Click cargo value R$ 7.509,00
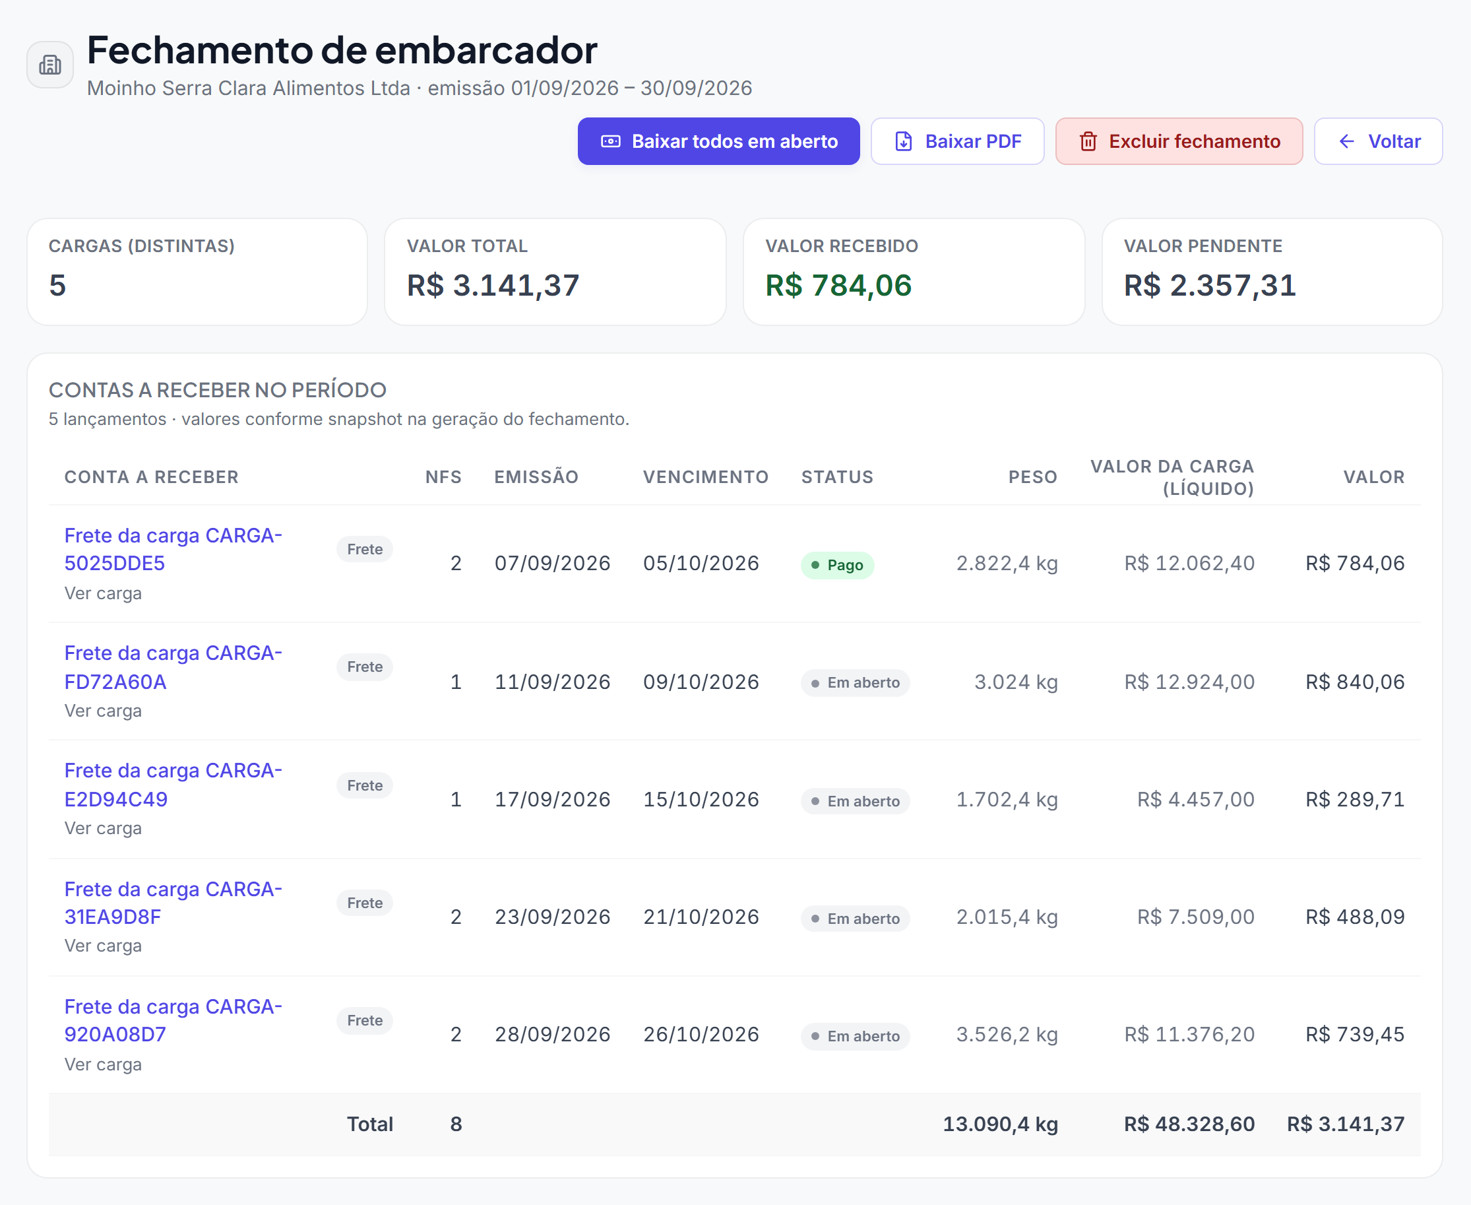This screenshot has width=1471, height=1205. (1195, 917)
